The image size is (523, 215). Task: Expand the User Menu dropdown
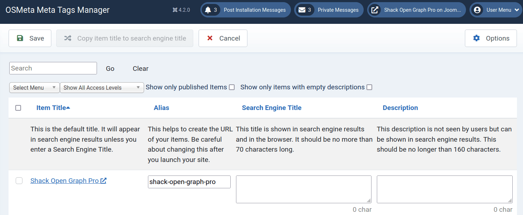[x=496, y=10]
